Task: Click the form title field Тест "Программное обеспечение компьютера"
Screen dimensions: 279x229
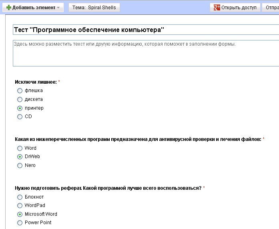Action: tap(146, 30)
